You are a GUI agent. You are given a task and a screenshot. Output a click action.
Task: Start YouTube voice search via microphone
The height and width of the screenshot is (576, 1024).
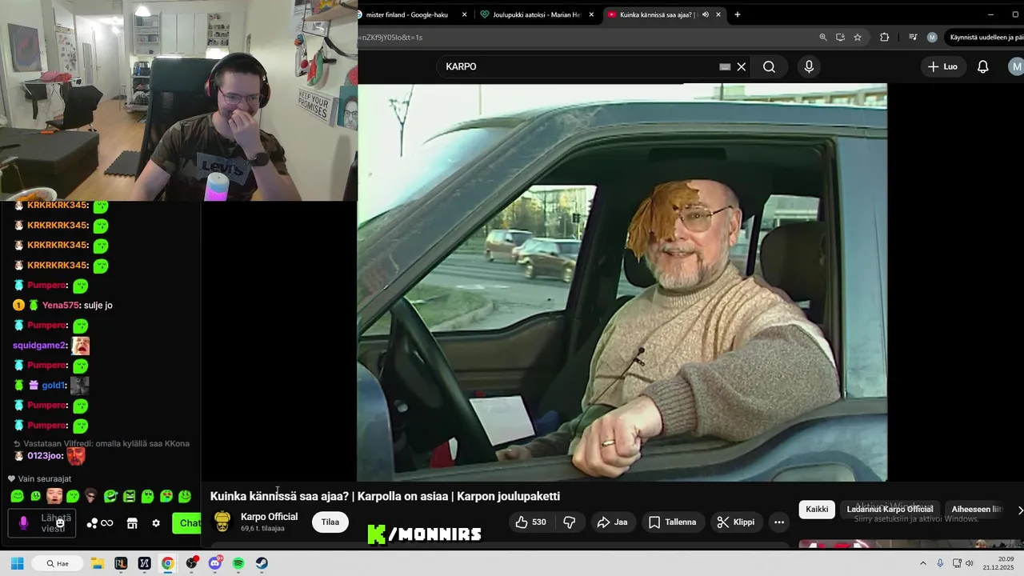[809, 66]
